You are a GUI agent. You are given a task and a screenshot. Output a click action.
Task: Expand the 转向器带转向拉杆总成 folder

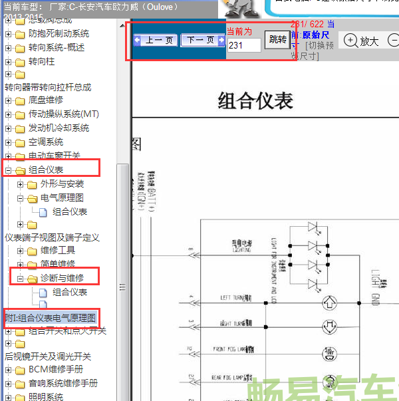pyautogui.click(x=8, y=74)
